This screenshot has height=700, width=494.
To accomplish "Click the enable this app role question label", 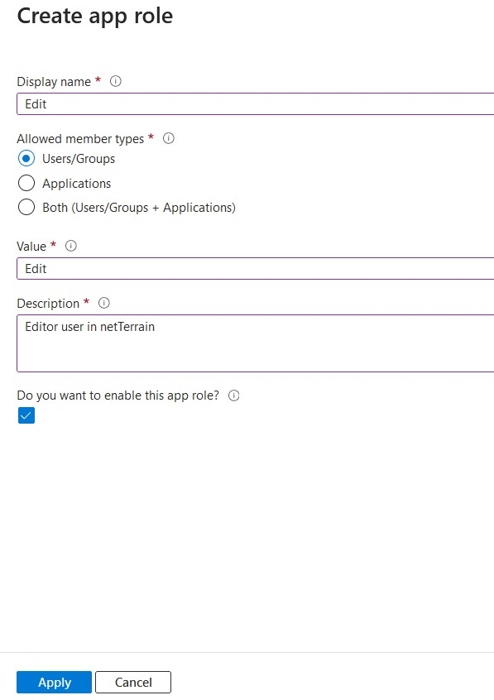I will click(118, 396).
